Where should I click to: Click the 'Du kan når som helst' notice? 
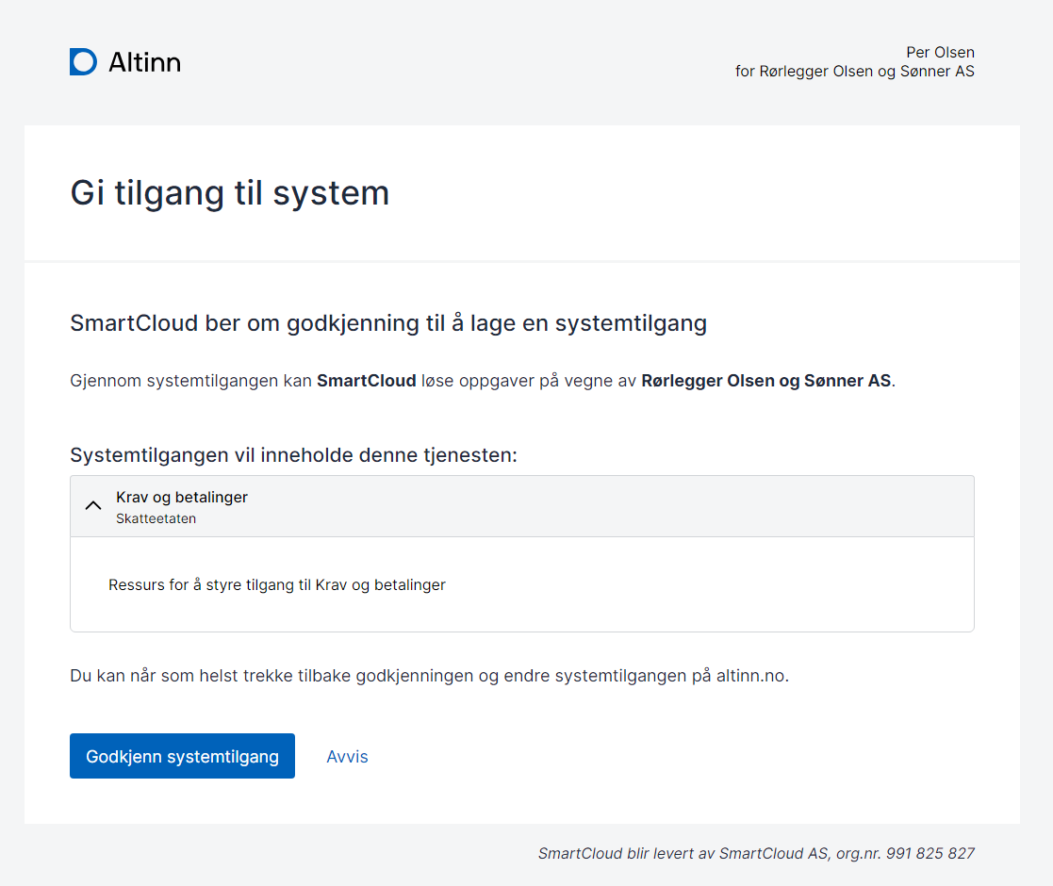point(429,676)
